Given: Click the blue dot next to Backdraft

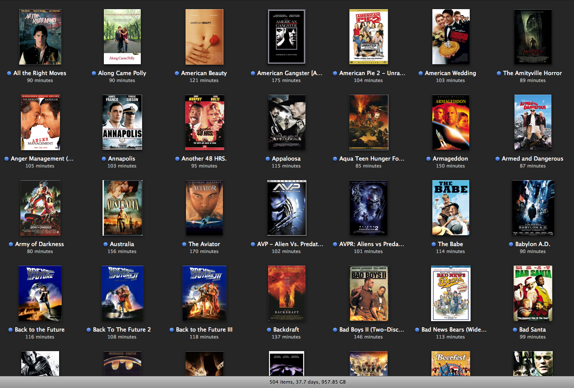Looking at the screenshot, I should pos(269,330).
